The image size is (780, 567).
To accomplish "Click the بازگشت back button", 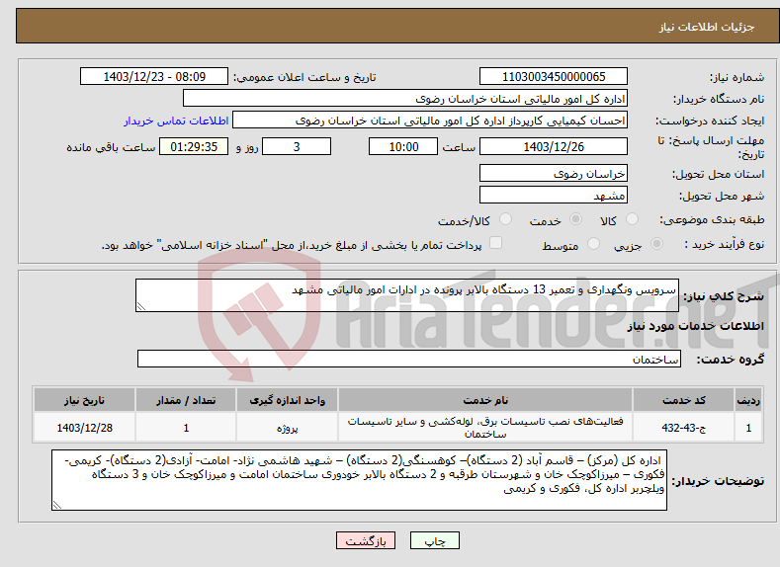I will pos(366,540).
